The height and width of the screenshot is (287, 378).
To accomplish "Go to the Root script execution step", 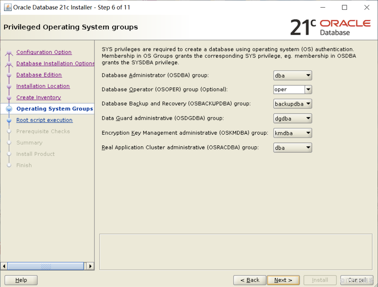I will click(x=44, y=120).
